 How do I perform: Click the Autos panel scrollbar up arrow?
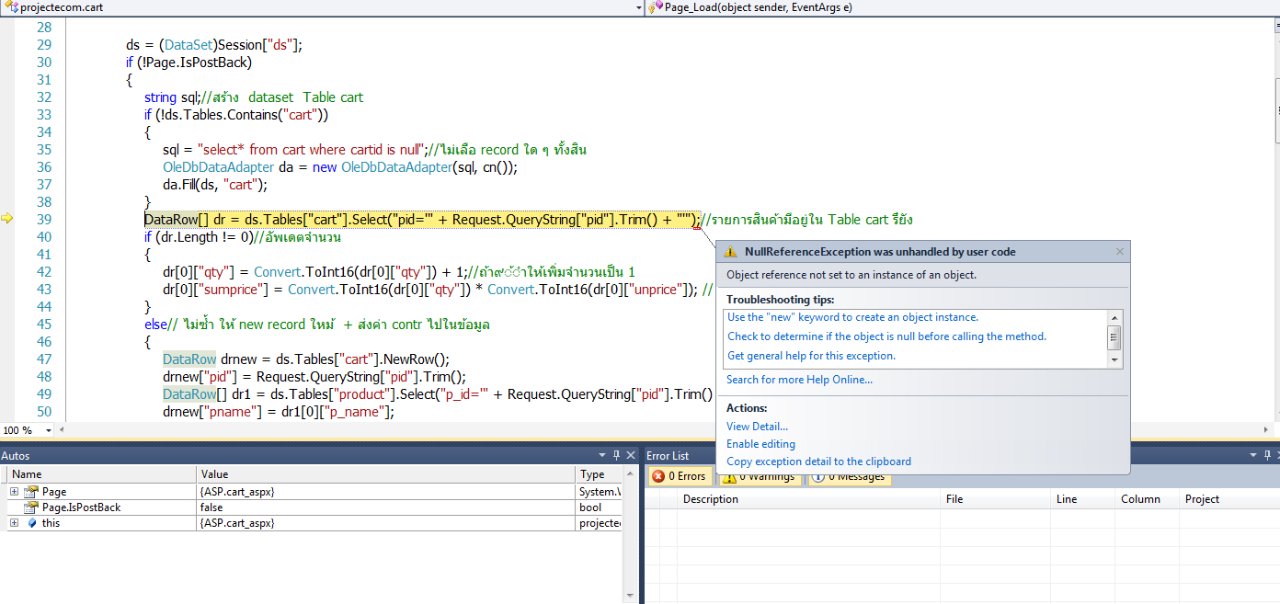tap(630, 474)
